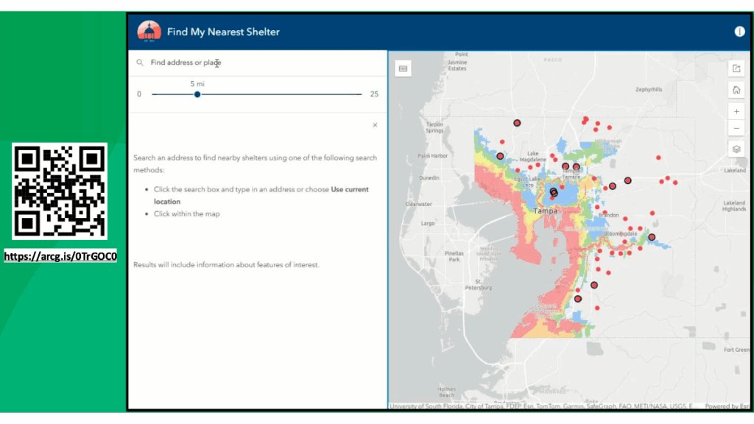Screen dimensions: 754x424
Task: Dismiss the instructions panel with the X
Action: click(375, 125)
